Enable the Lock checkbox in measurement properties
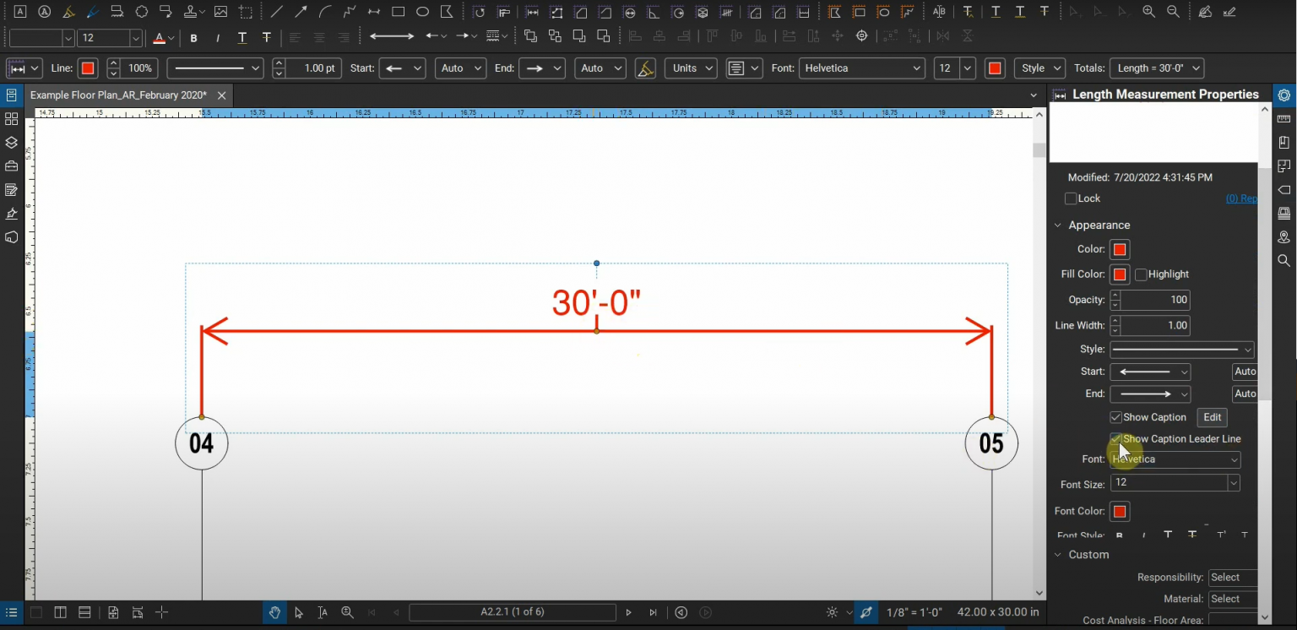Viewport: 1297px width, 630px height. (x=1071, y=198)
